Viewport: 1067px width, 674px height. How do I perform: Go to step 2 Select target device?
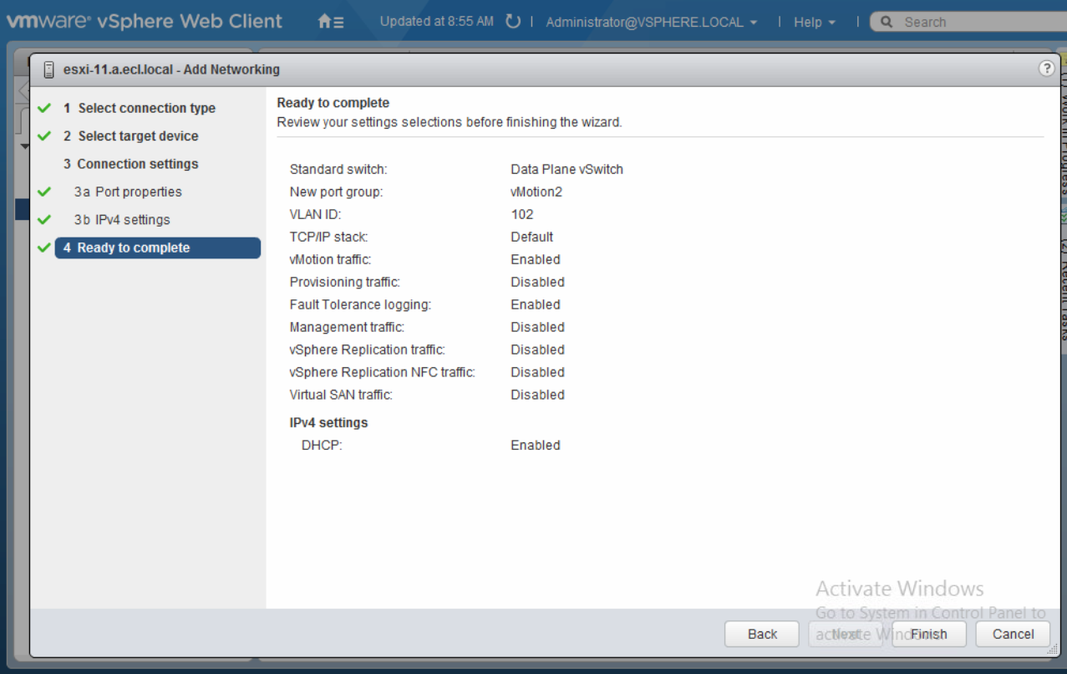[x=138, y=136]
